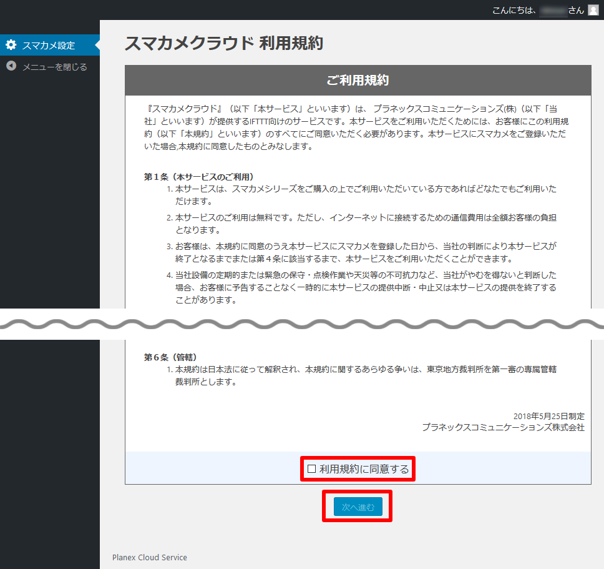This screenshot has height=569, width=604.
Task: Click the 次へ進む button
Action: click(x=358, y=507)
